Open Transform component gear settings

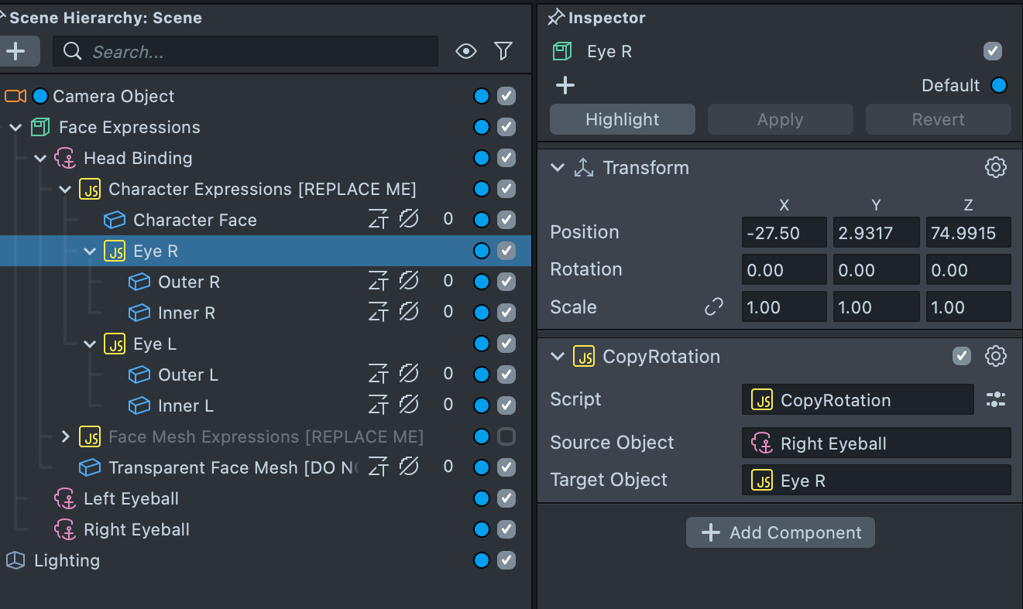[995, 167]
